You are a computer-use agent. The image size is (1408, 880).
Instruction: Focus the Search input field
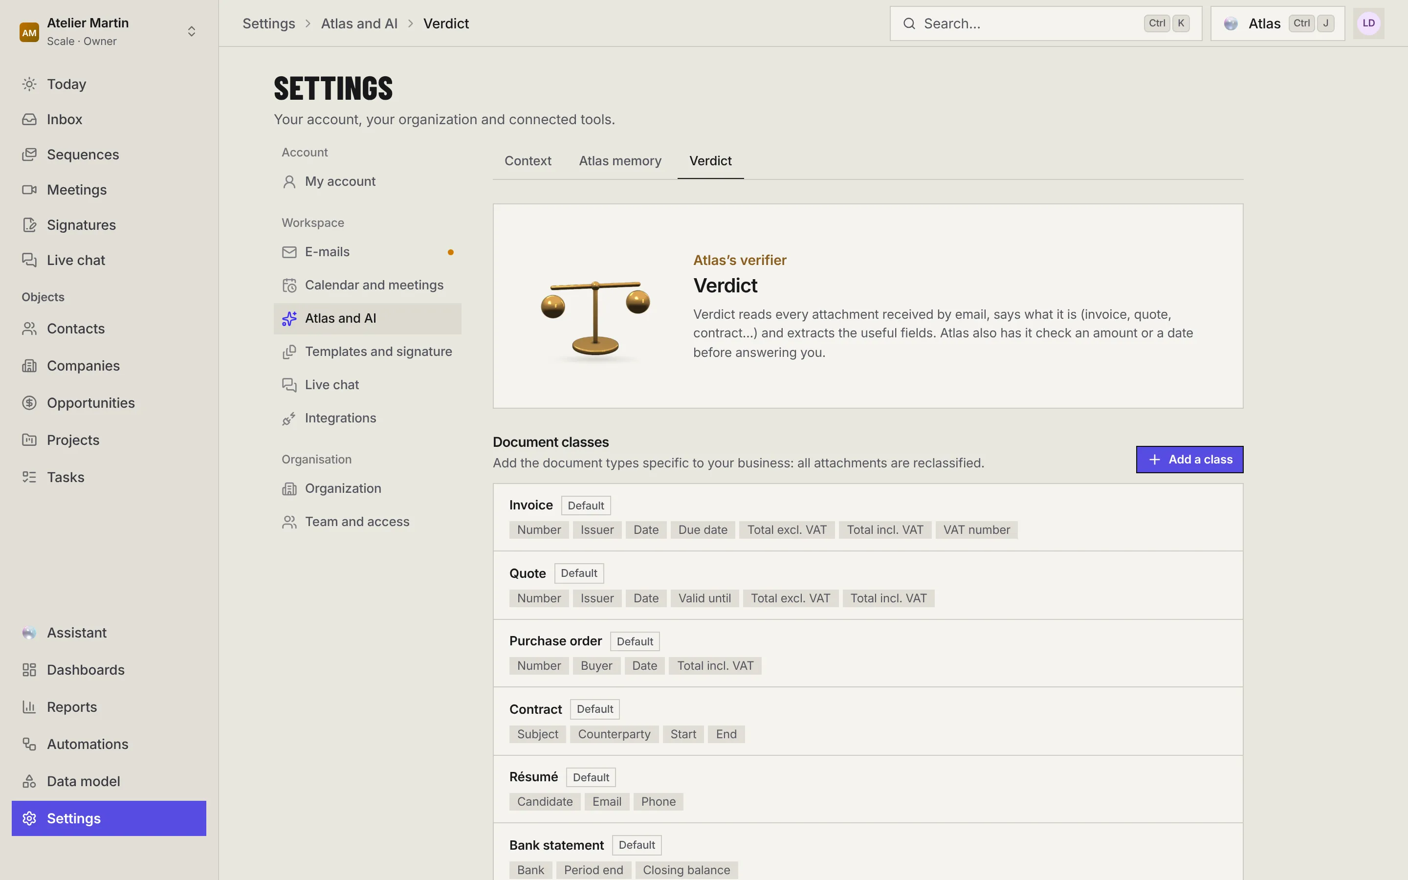[x=1046, y=23]
